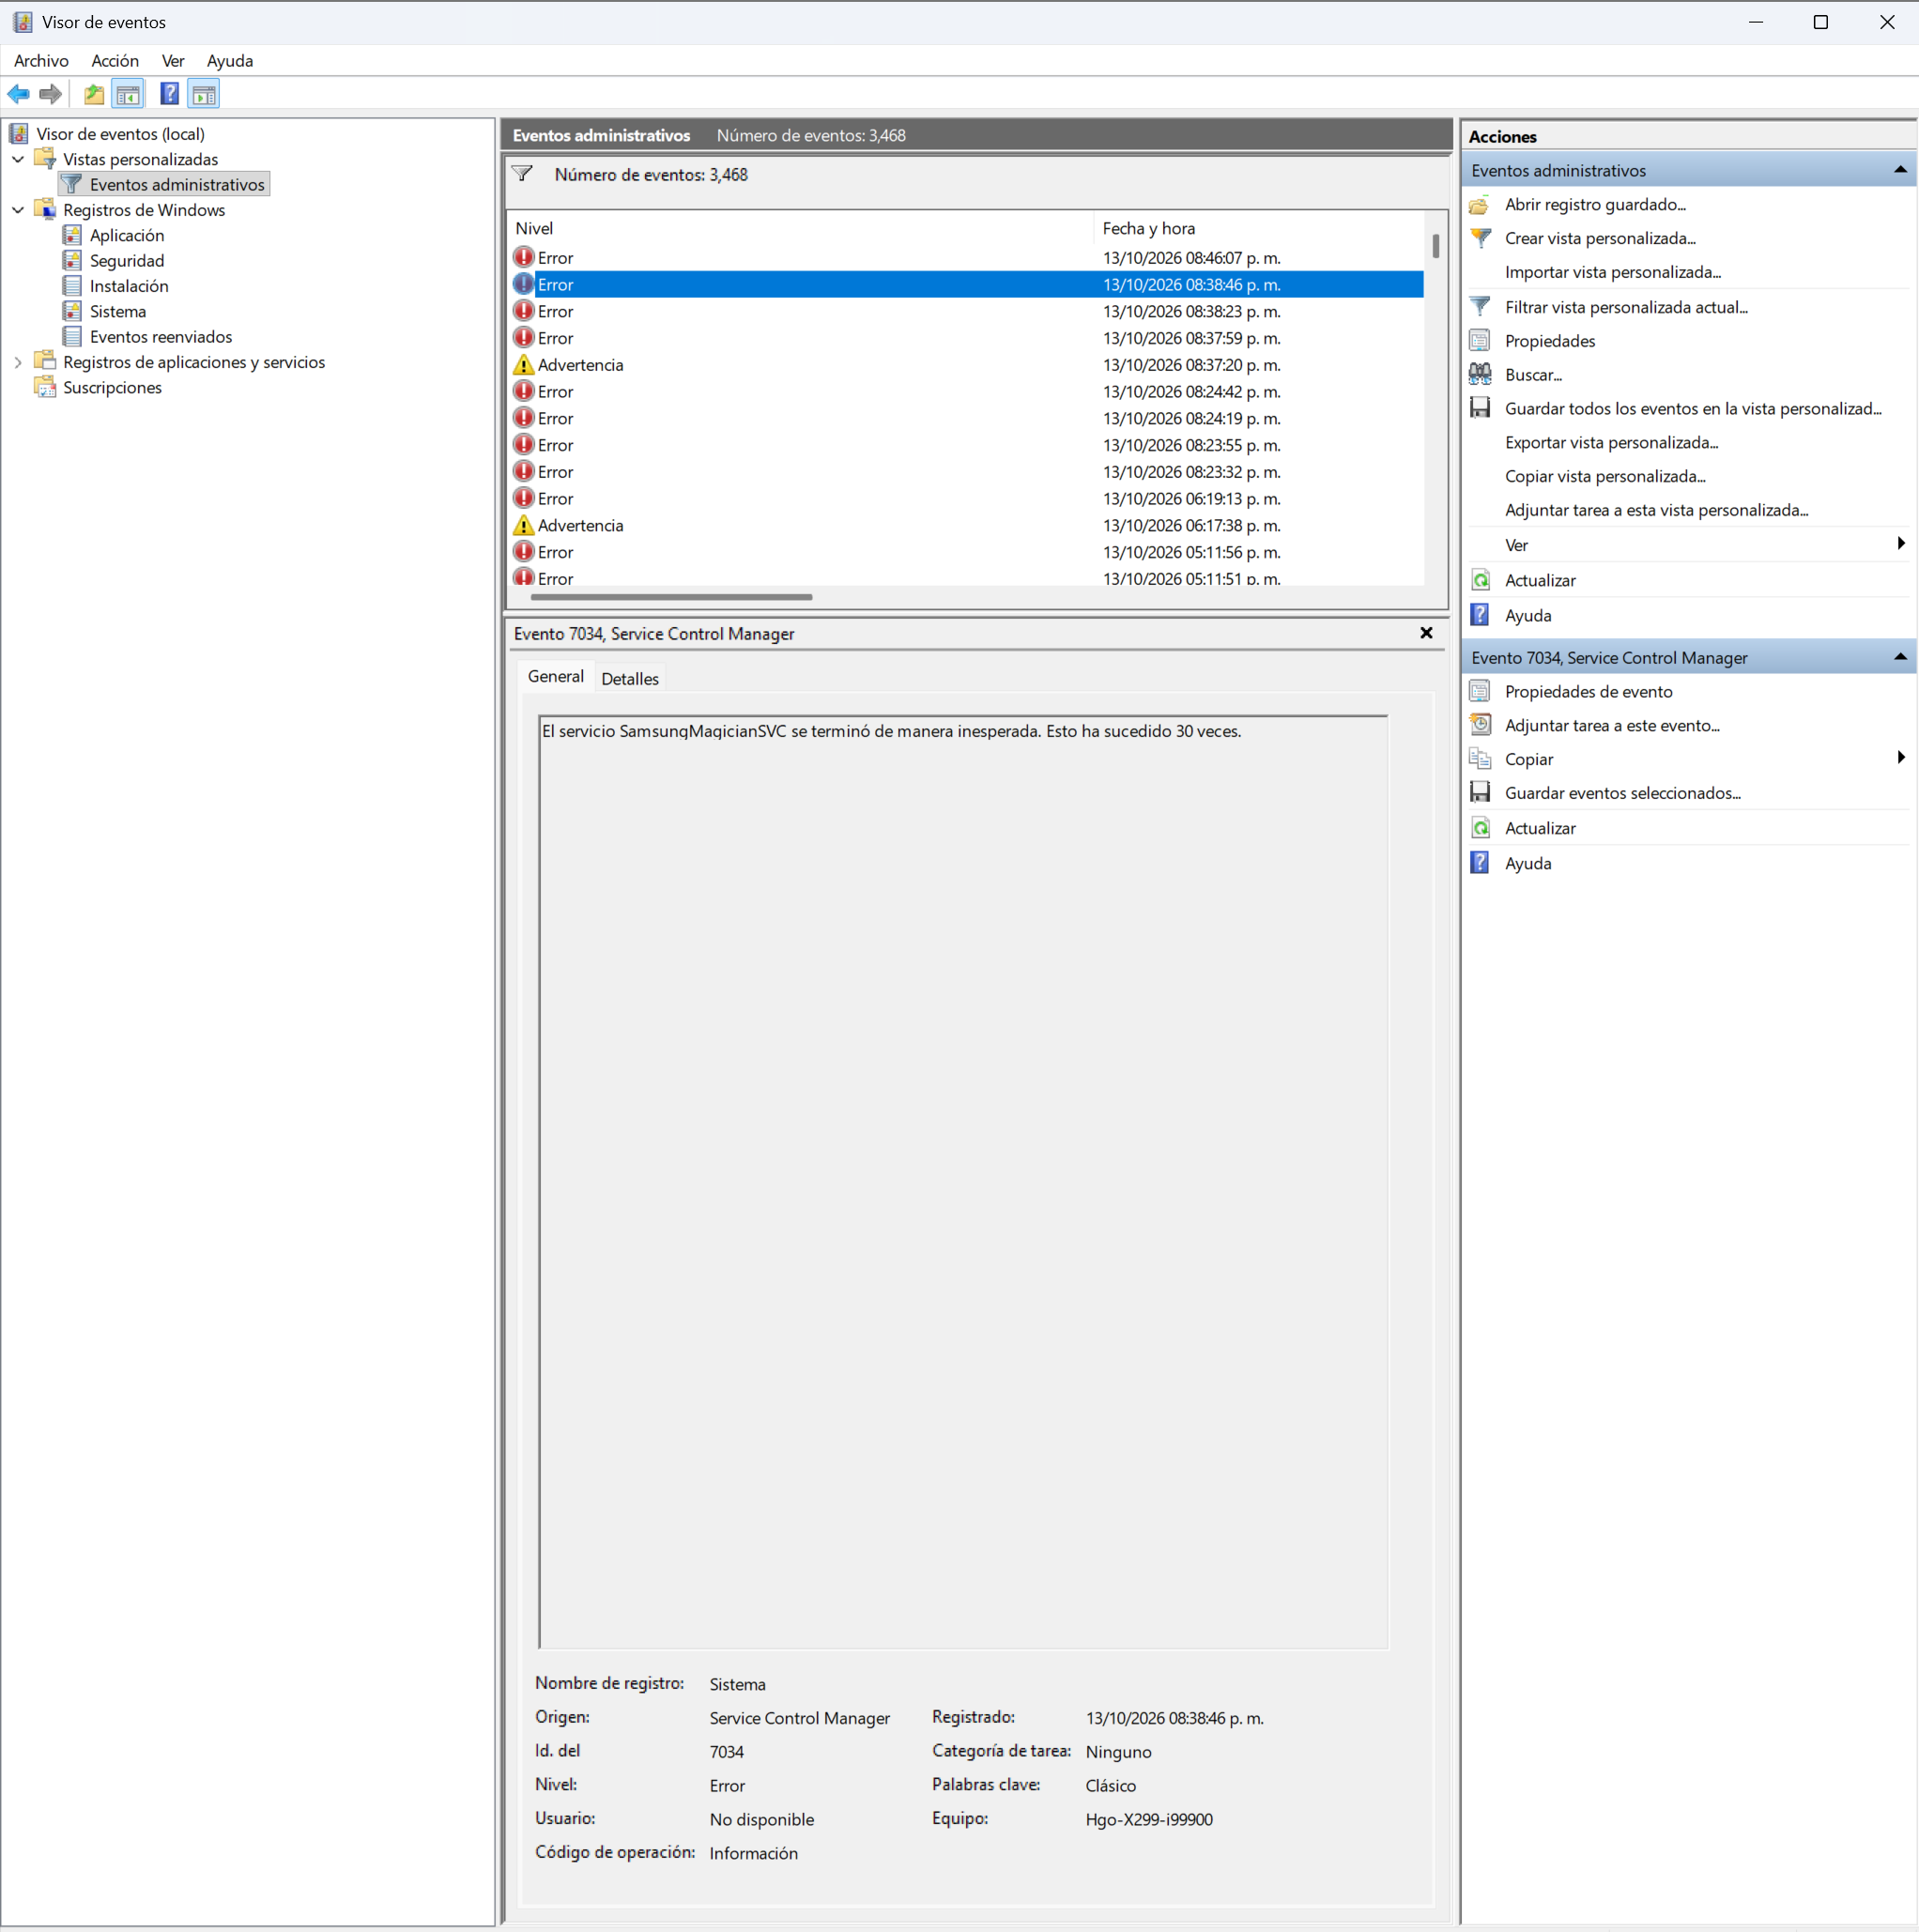Click the Nivel column header

coord(800,228)
